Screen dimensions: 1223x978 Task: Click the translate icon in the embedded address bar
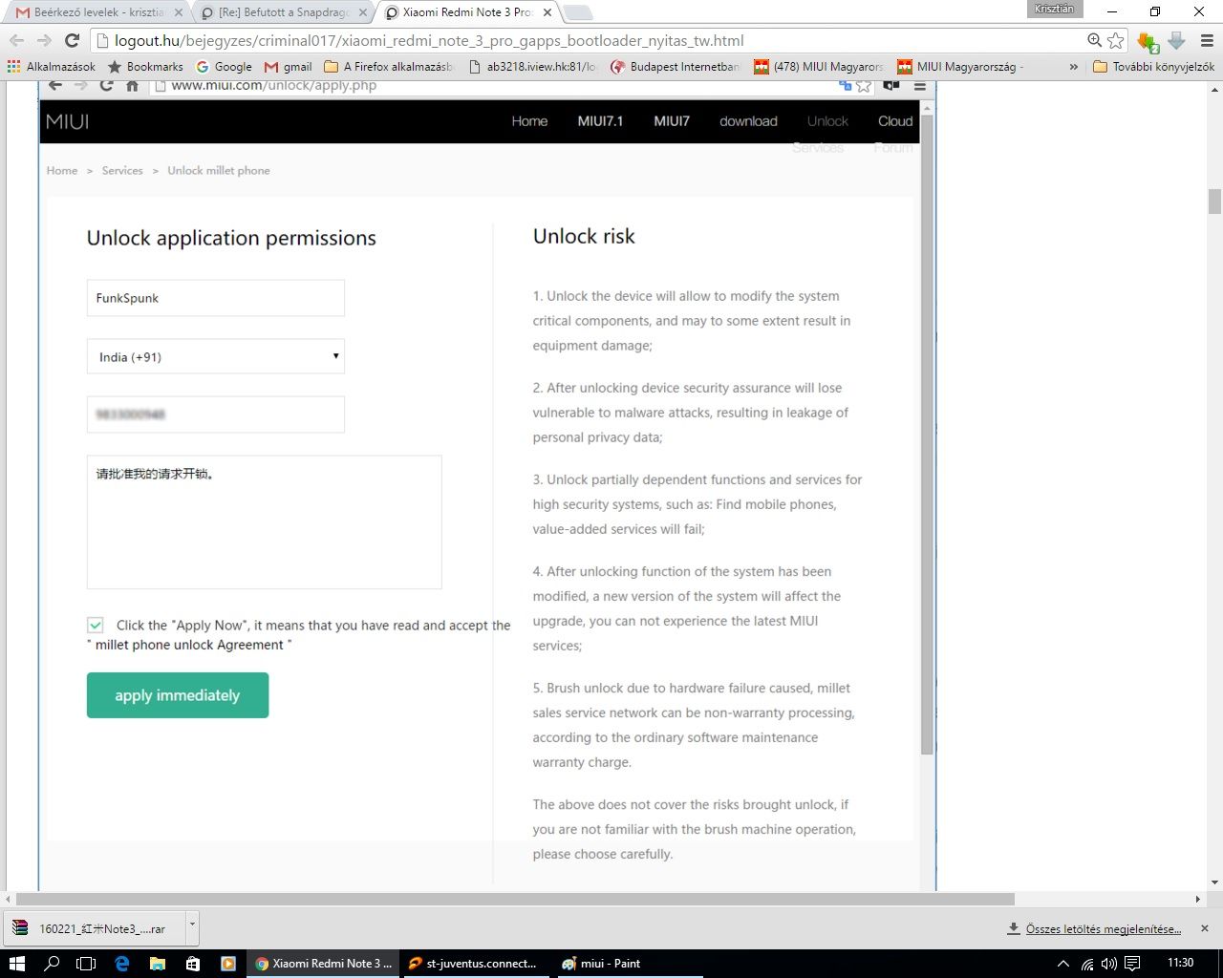[845, 86]
